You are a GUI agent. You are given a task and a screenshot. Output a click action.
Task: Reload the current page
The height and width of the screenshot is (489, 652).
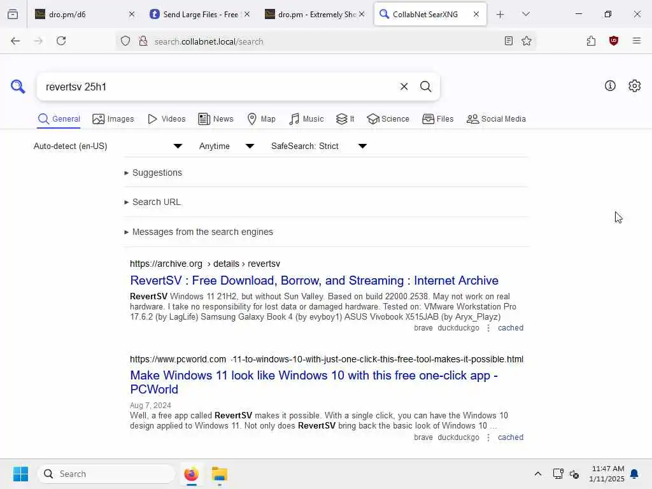pyautogui.click(x=61, y=41)
